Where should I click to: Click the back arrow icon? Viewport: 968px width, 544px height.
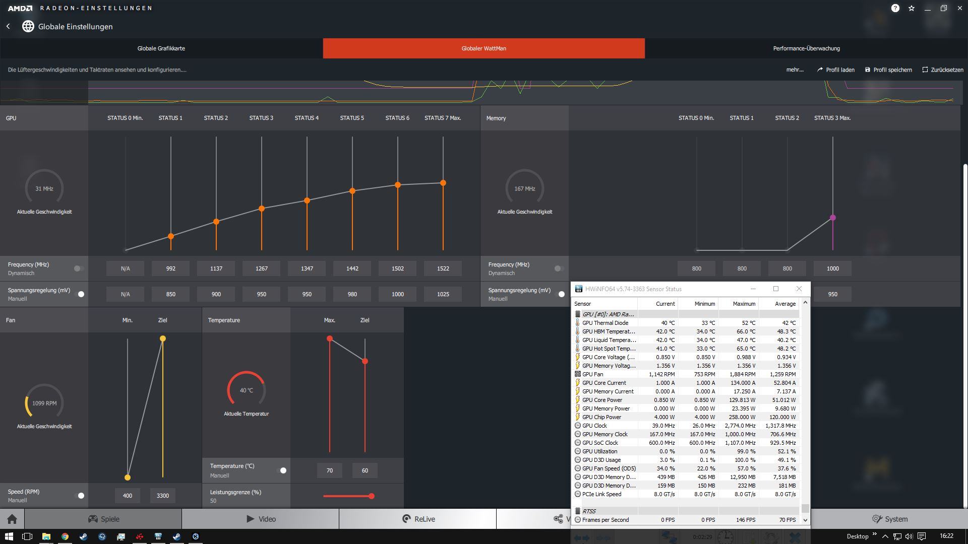point(8,26)
